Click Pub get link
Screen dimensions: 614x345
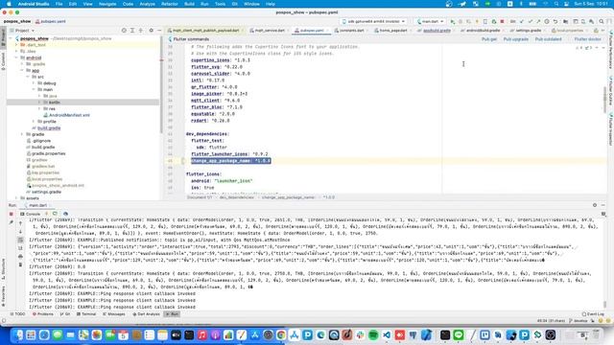[x=489, y=39]
